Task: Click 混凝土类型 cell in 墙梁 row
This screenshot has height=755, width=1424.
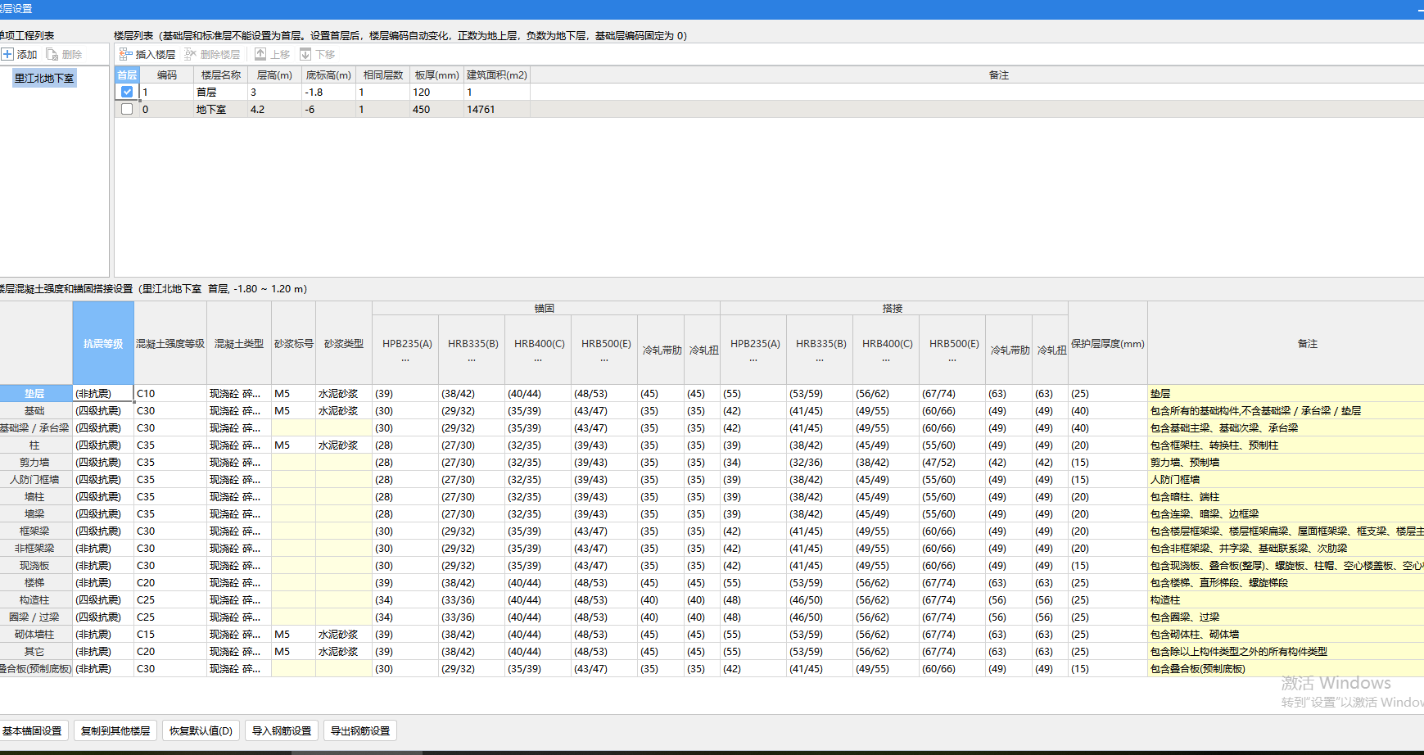Action: pos(239,514)
